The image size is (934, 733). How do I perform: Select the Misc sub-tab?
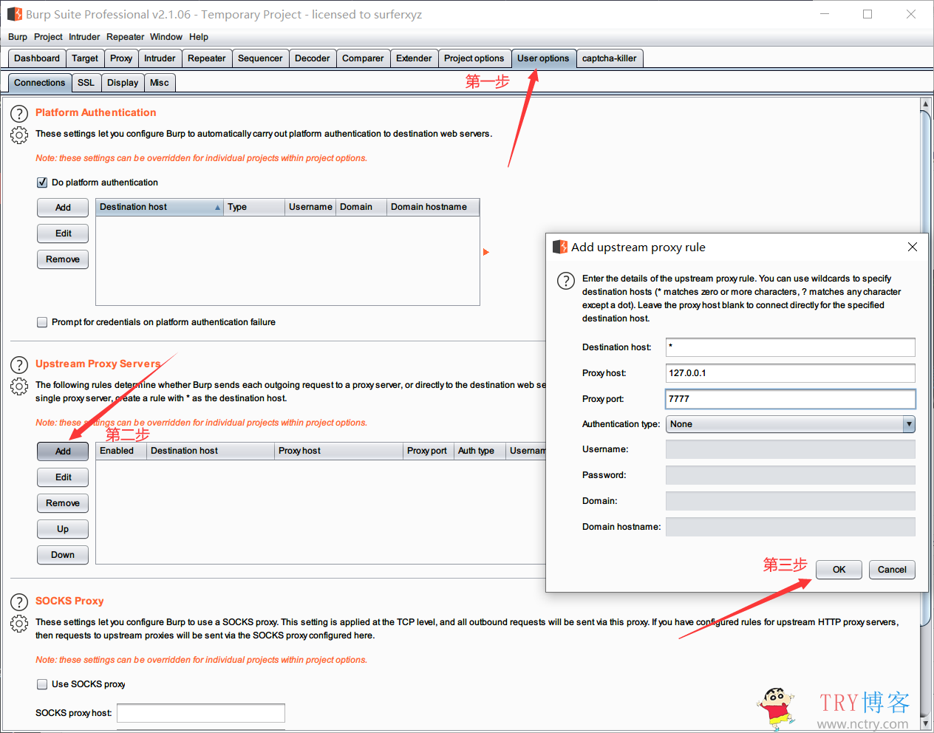click(160, 83)
